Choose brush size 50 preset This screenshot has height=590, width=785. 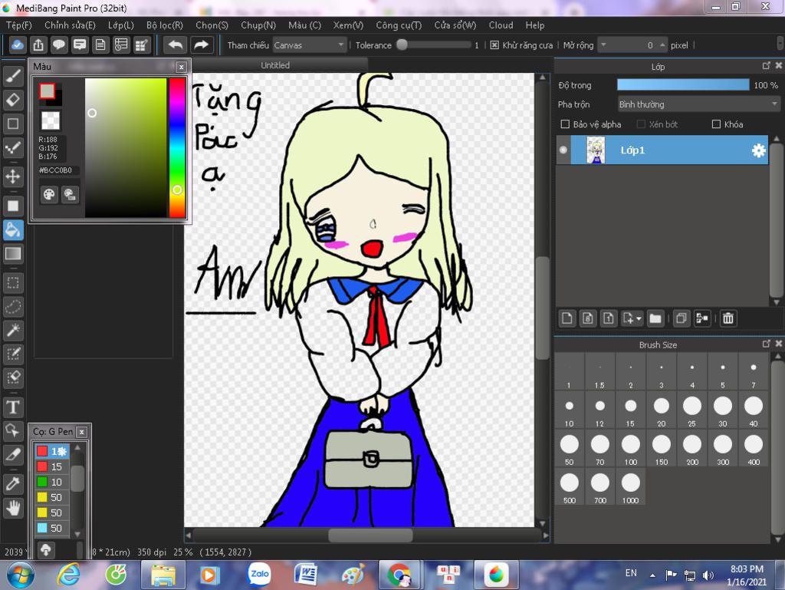tap(570, 450)
